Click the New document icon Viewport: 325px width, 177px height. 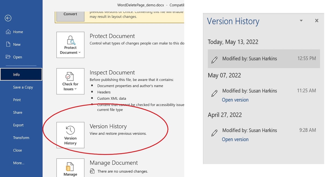tap(9, 44)
